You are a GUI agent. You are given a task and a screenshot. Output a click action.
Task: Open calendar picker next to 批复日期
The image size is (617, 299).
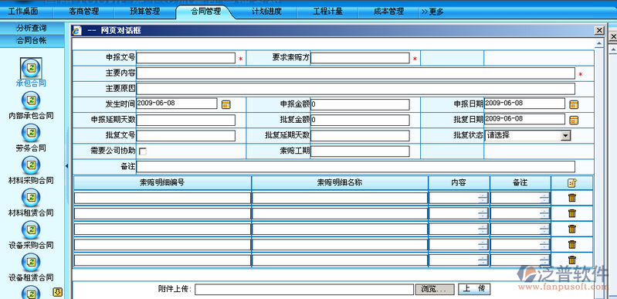574,120
